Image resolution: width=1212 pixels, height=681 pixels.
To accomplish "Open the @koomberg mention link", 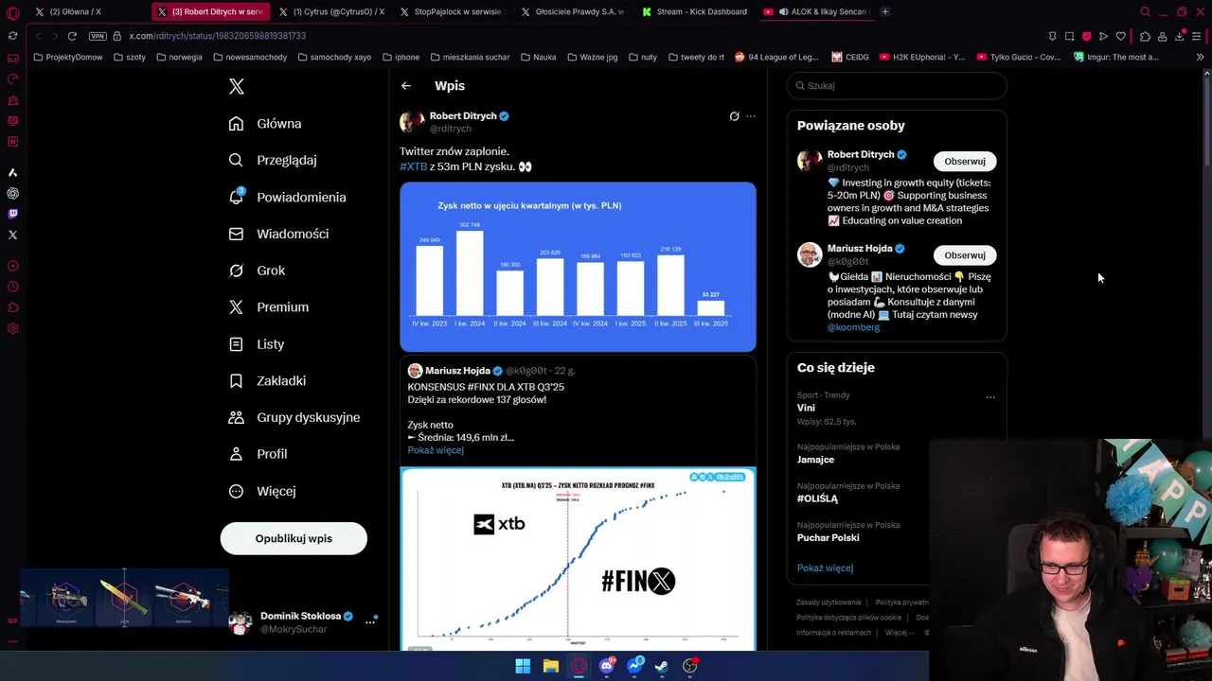I will click(853, 327).
